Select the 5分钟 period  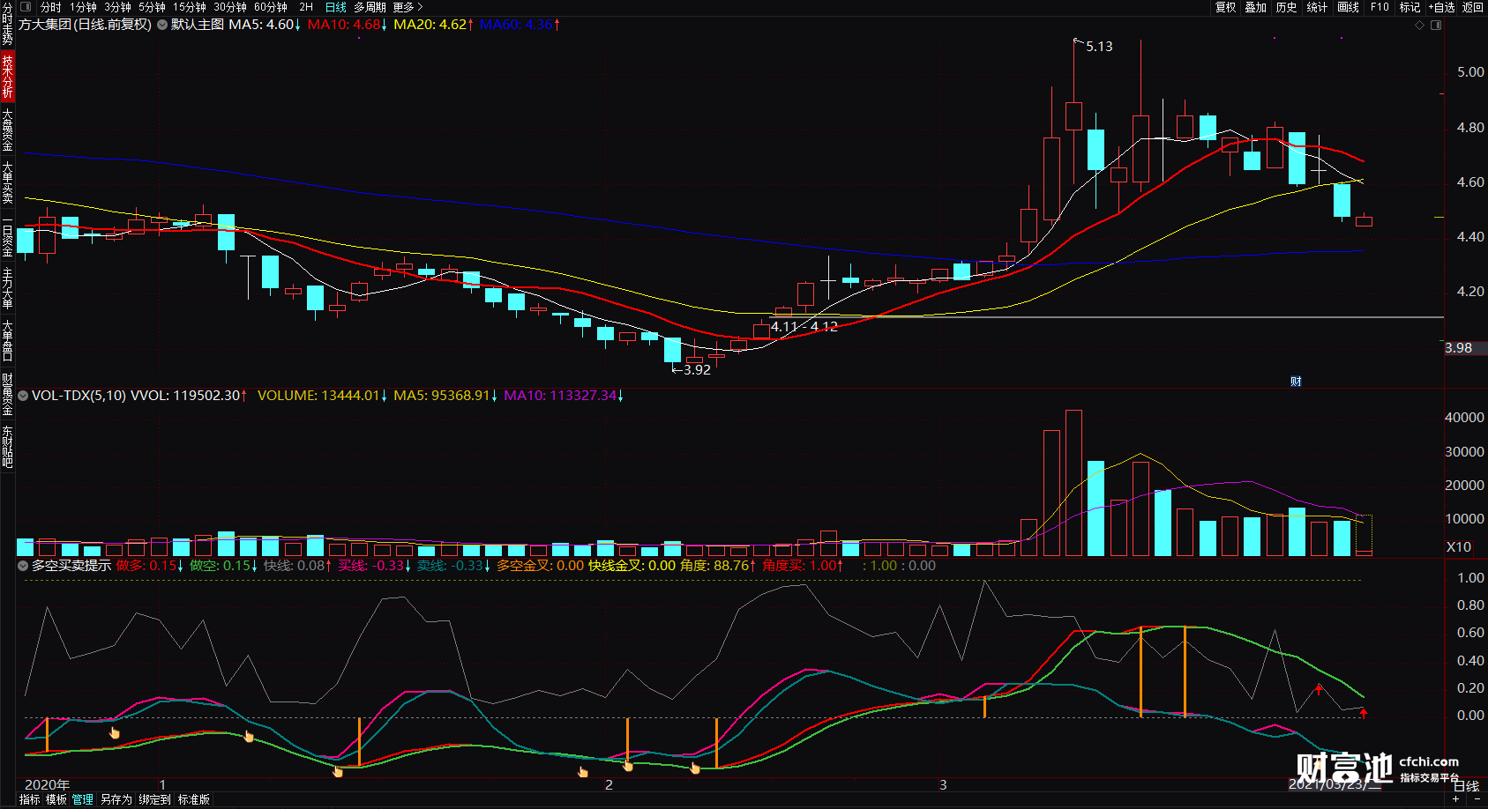tap(152, 7)
